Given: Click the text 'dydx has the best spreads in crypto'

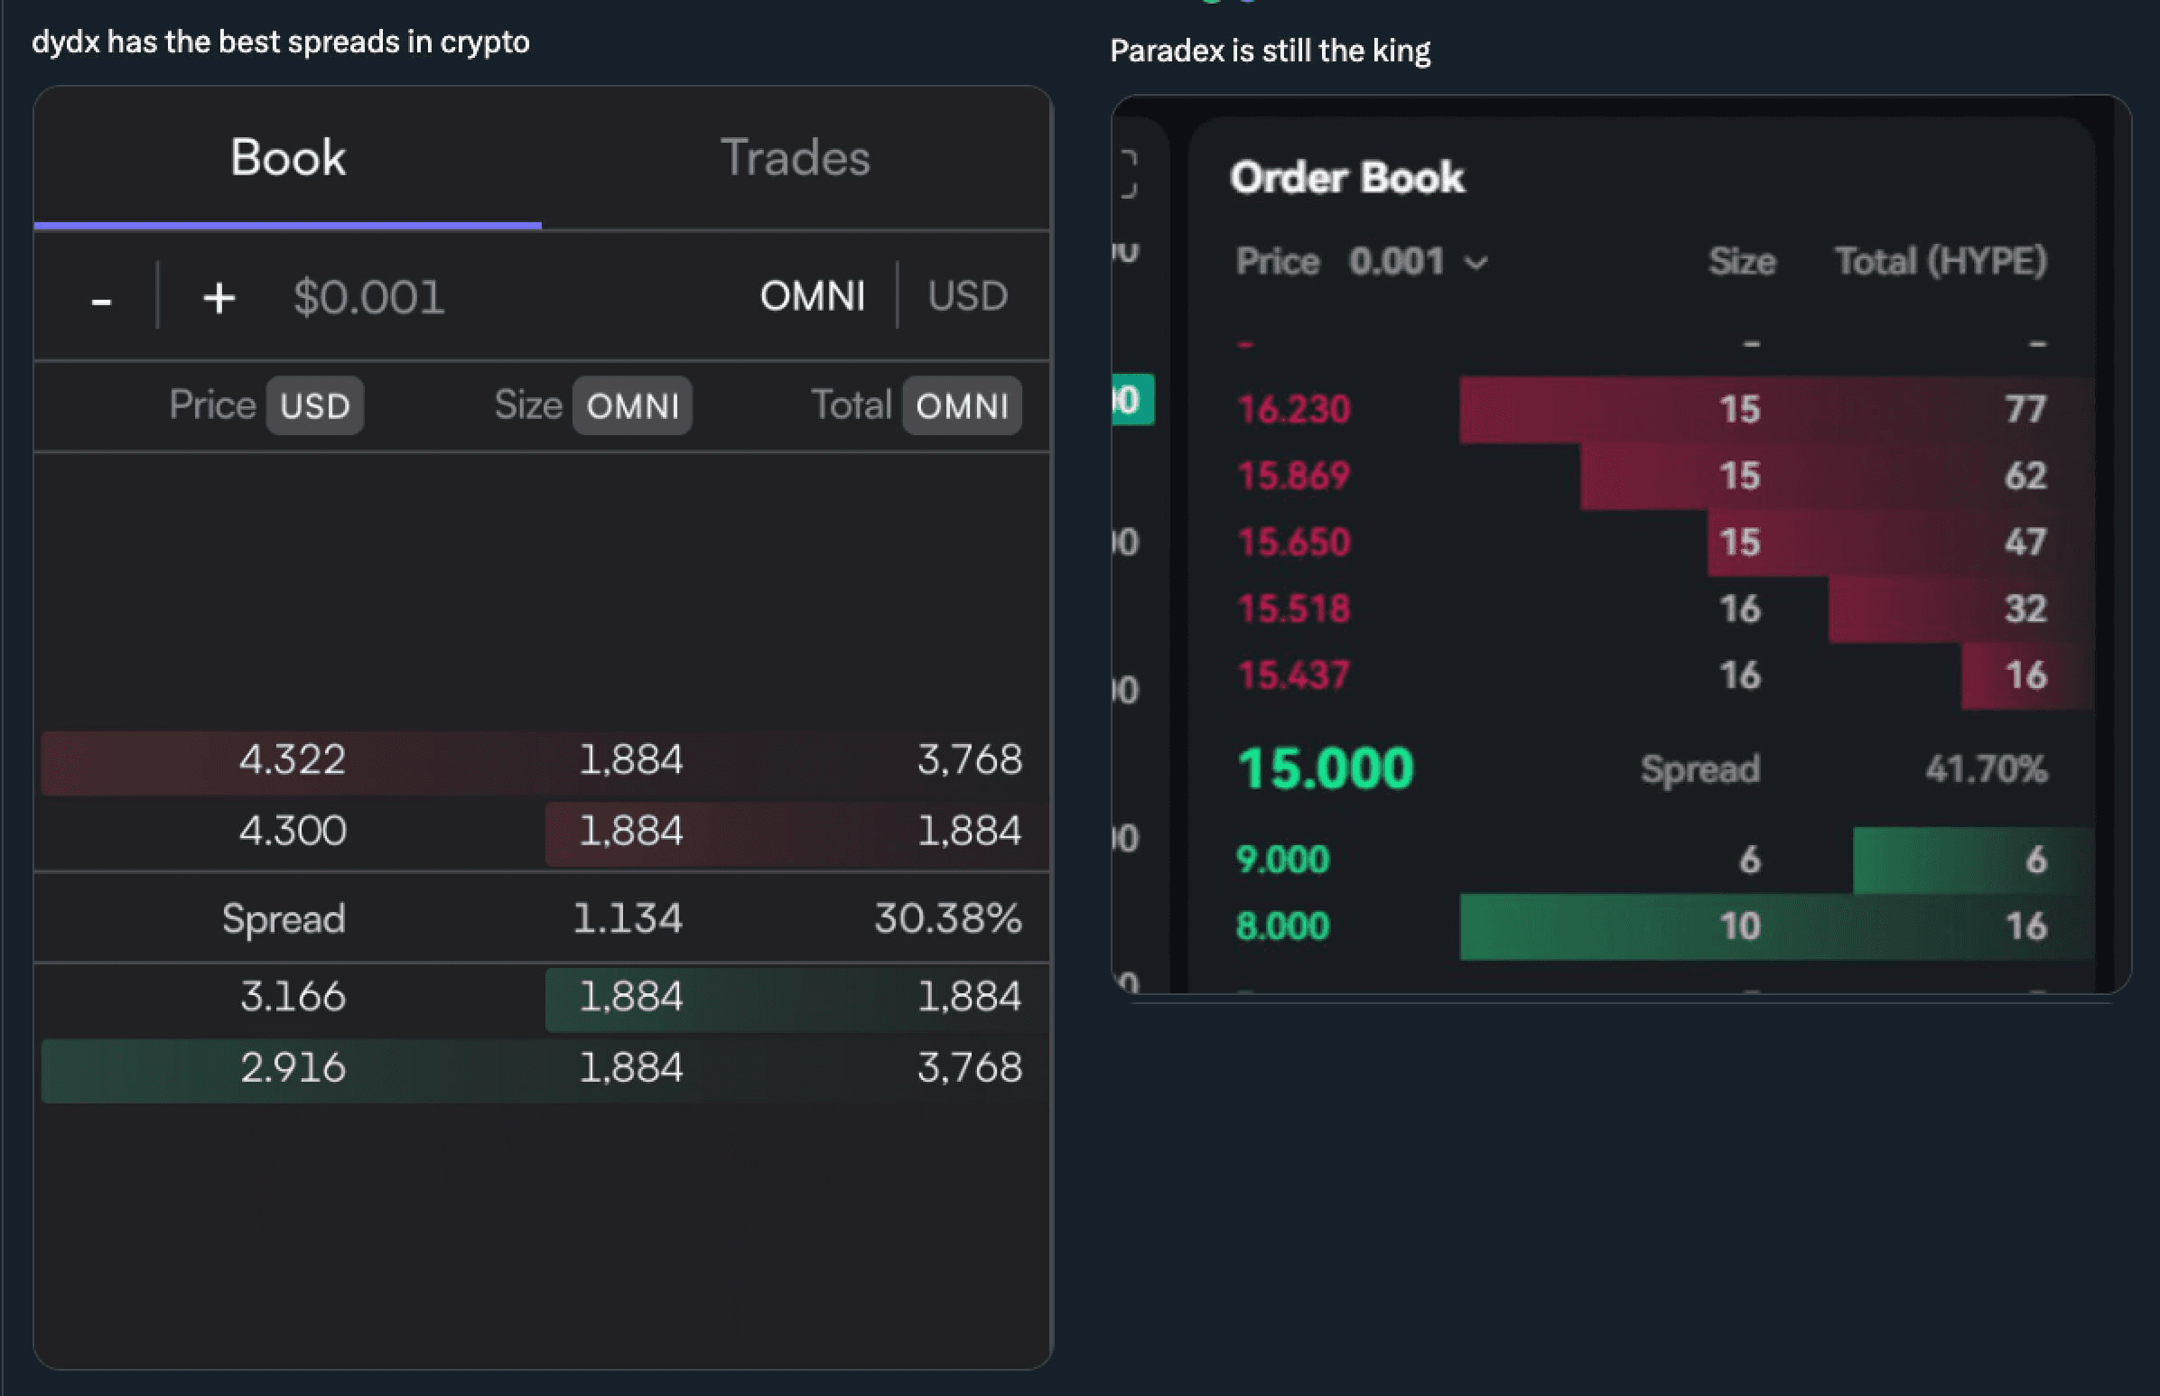Looking at the screenshot, I should 280,42.
